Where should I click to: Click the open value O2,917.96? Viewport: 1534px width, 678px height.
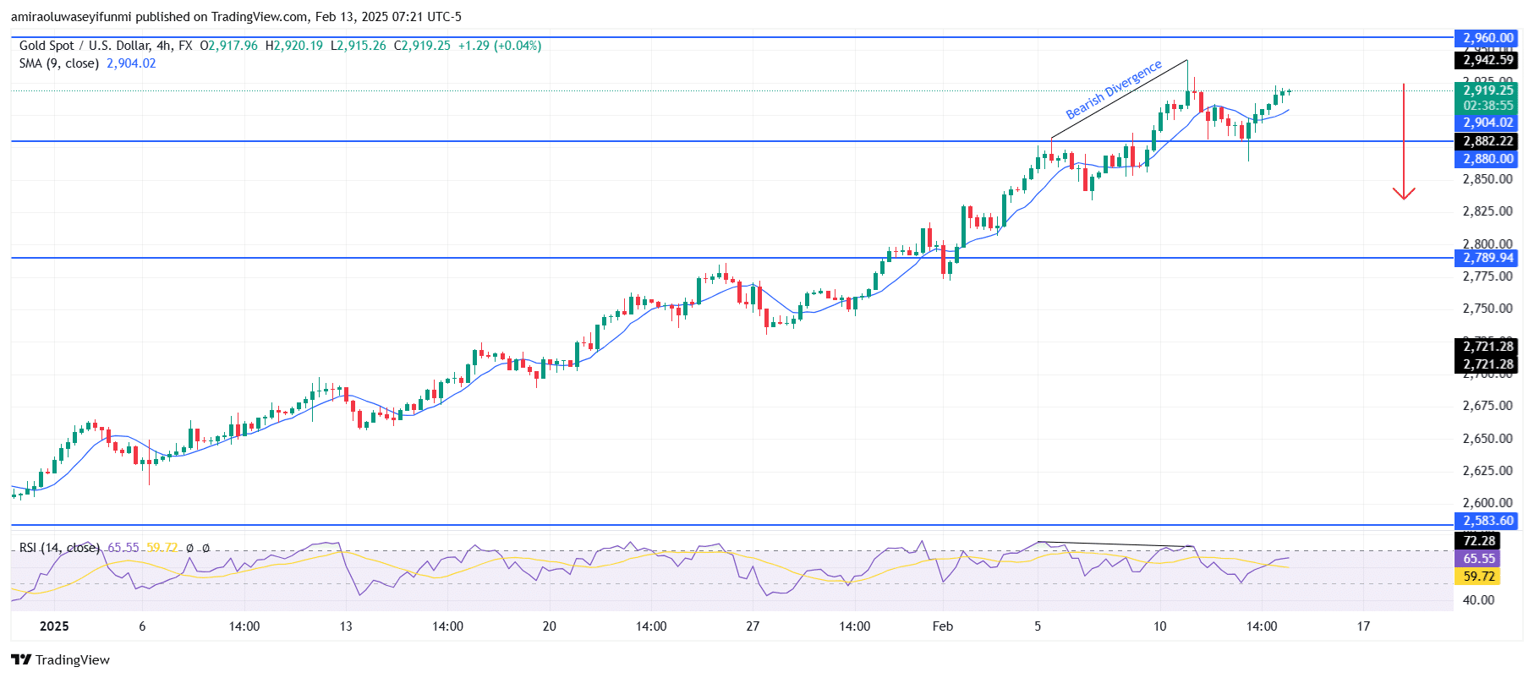click(x=228, y=46)
